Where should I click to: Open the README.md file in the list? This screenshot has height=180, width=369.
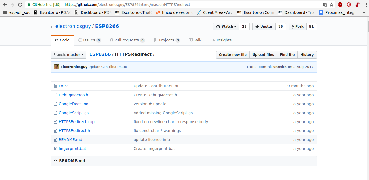coord(70,140)
